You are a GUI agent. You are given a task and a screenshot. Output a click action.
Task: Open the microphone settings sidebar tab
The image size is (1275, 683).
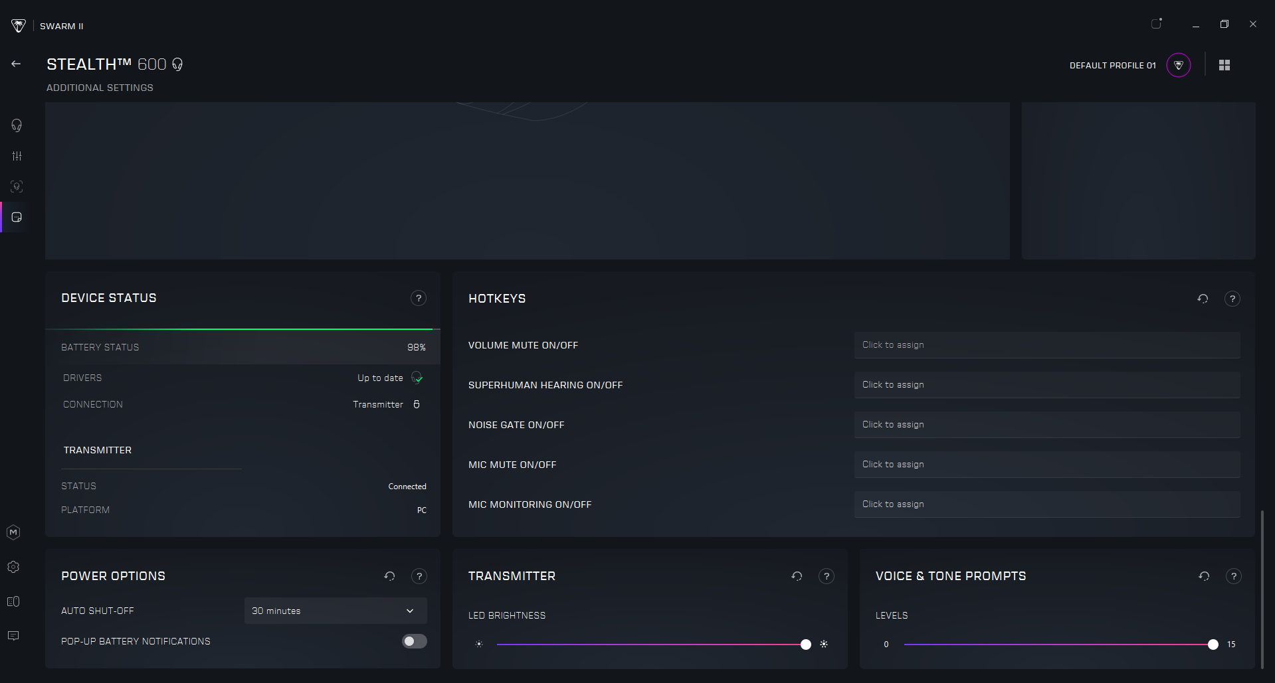point(17,187)
